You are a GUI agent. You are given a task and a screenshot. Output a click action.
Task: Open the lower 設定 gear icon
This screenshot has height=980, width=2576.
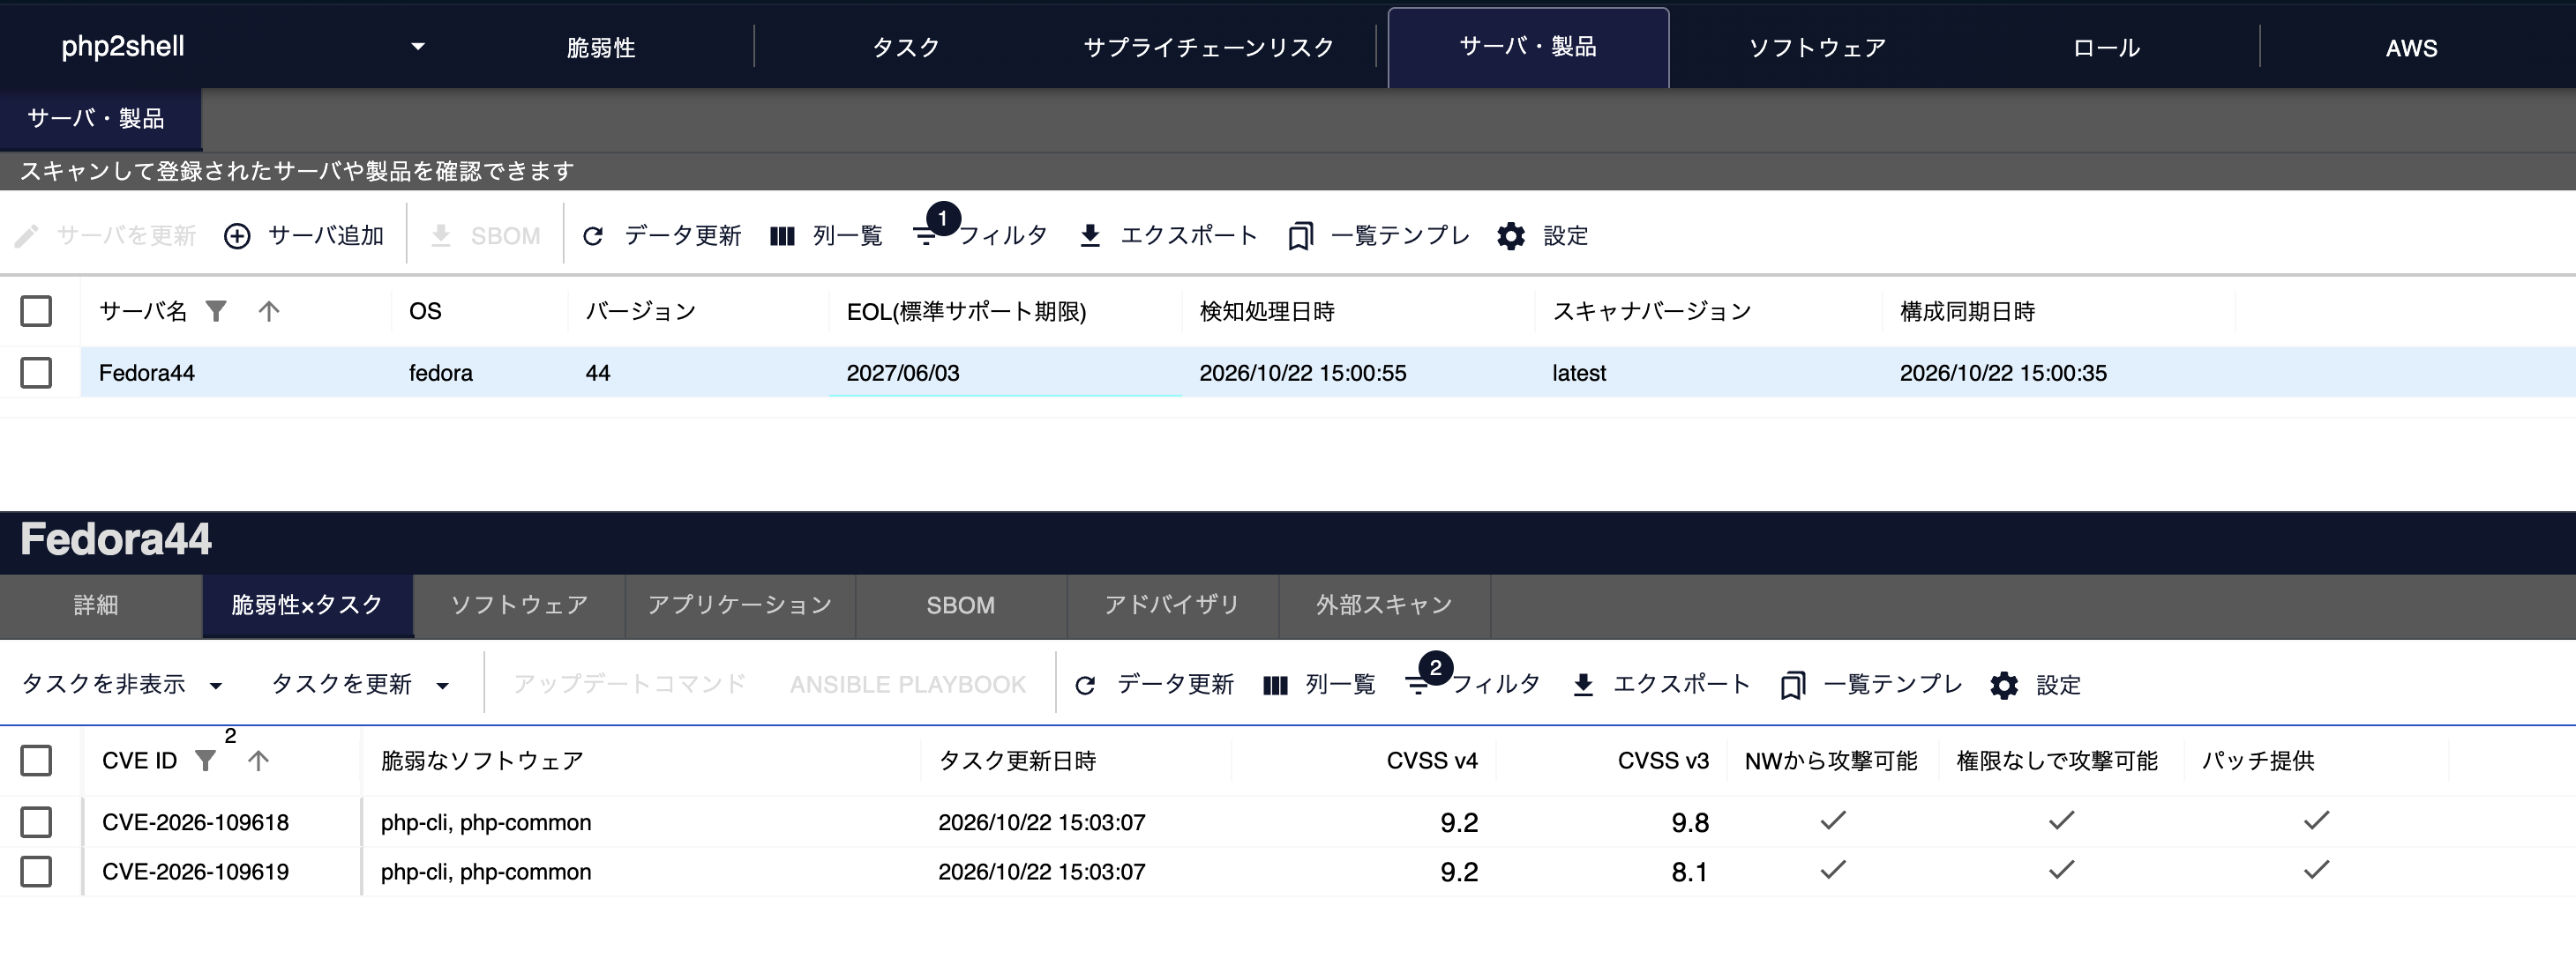pyautogui.click(x=2004, y=684)
